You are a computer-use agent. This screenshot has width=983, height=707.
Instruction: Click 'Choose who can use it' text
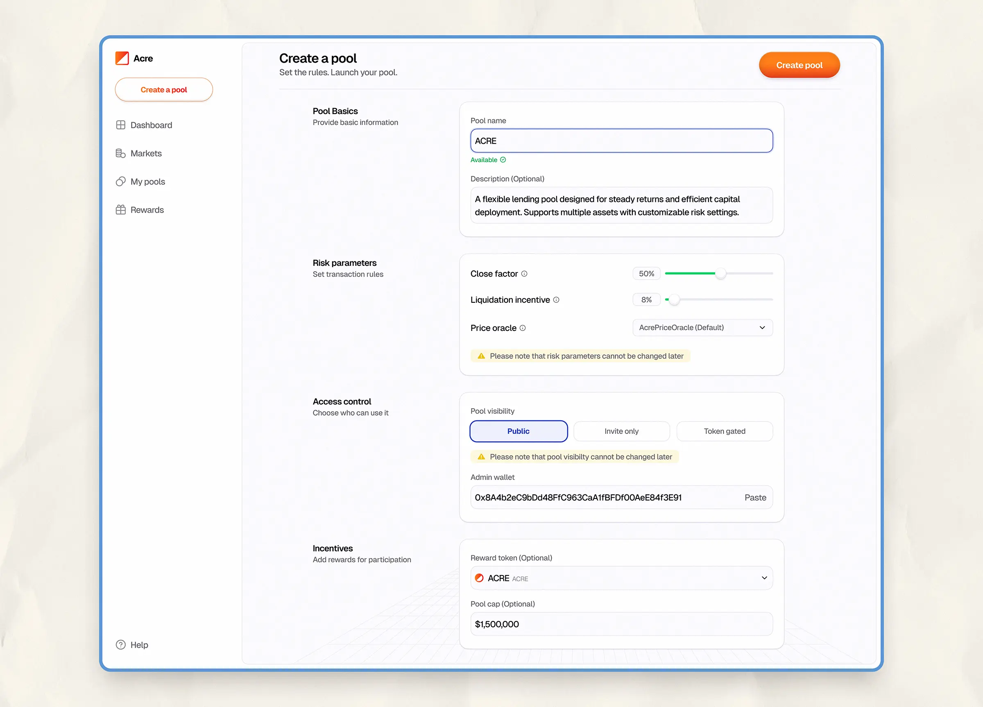[350, 412]
